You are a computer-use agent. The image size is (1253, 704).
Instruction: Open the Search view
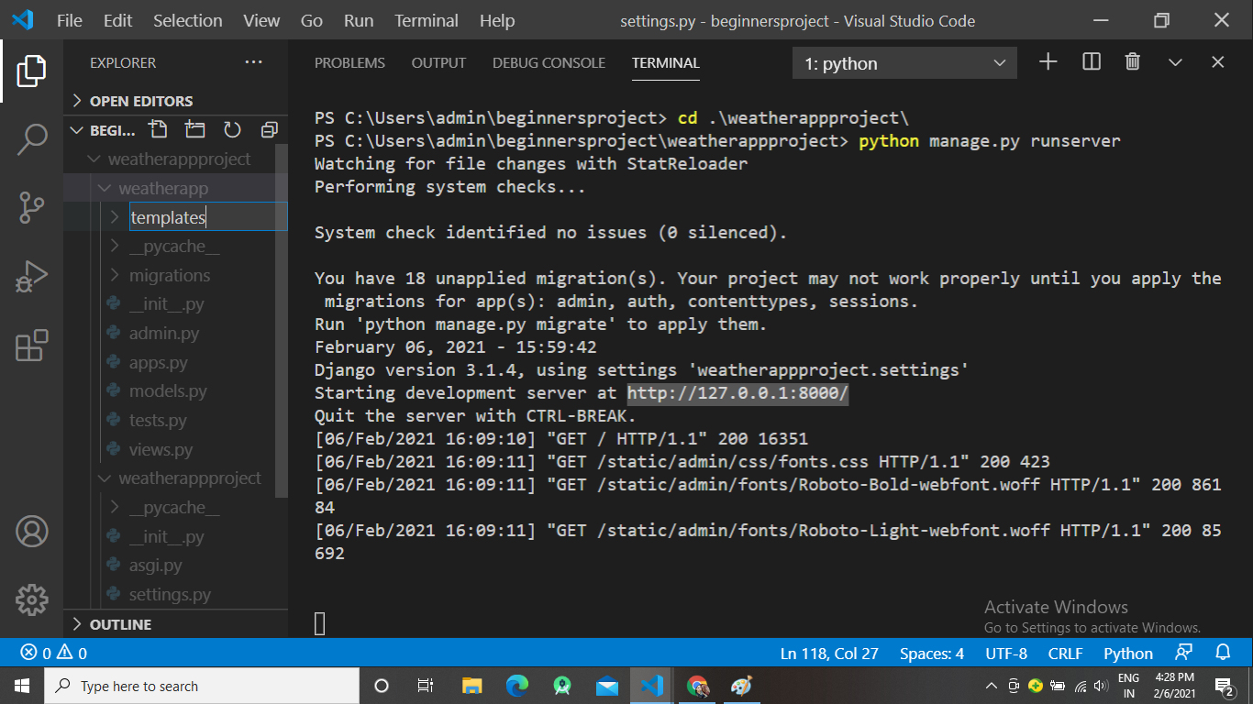(33, 138)
